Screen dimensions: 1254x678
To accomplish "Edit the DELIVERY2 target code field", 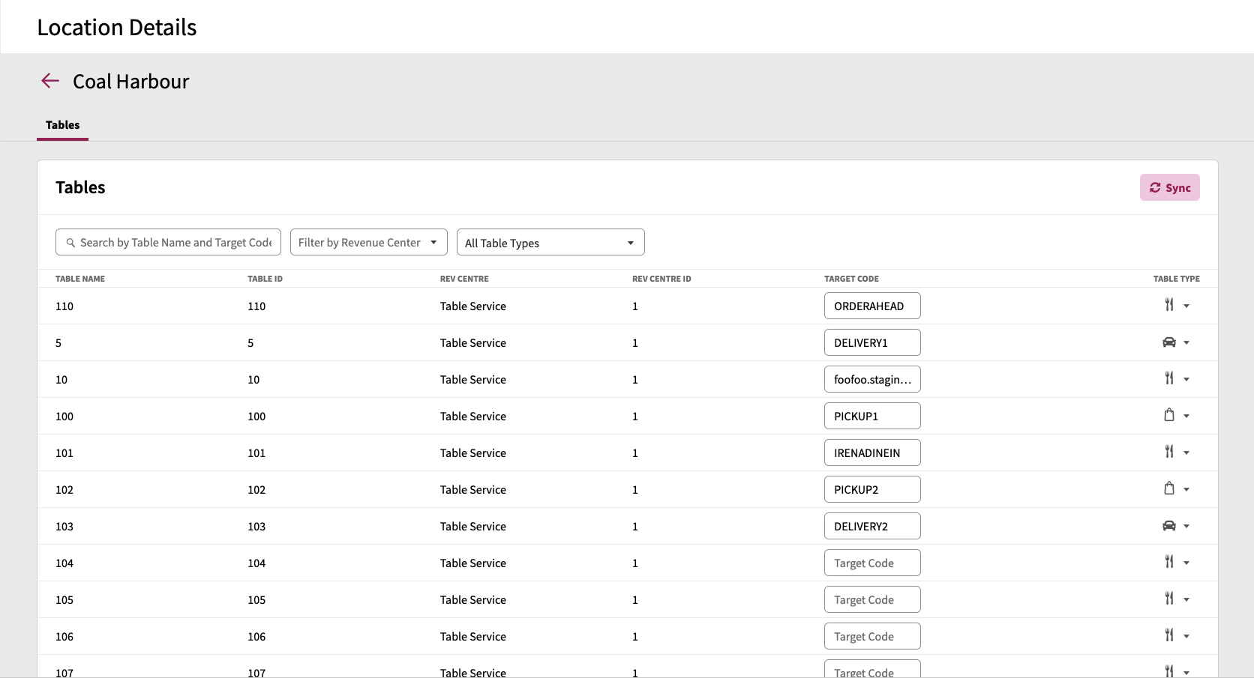I will click(x=872, y=526).
